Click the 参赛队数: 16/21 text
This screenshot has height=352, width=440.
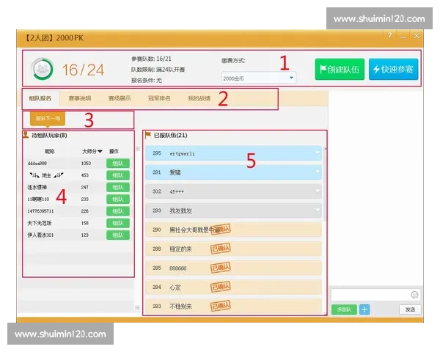151,59
